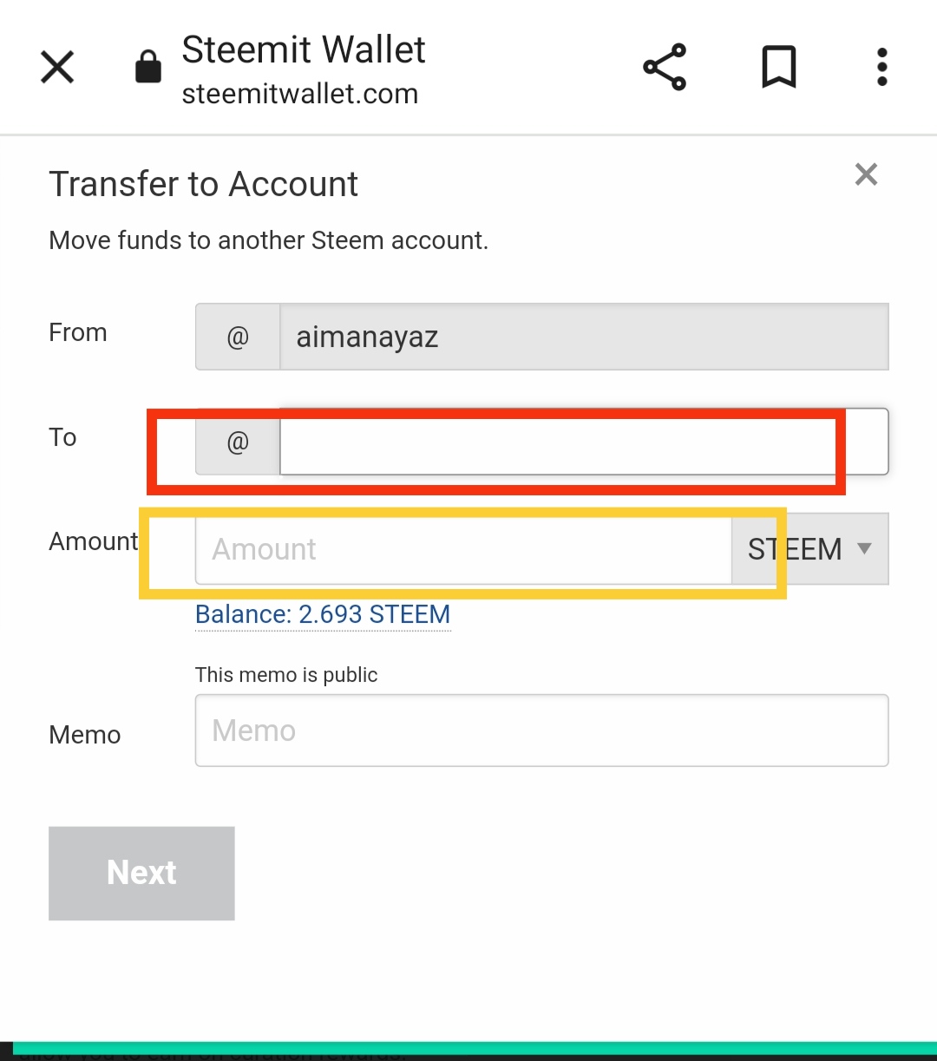The image size is (937, 1061).
Task: Click the "This memo is public" notice
Action: point(286,675)
